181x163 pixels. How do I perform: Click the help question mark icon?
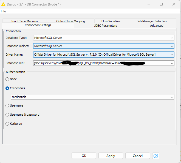point(155,156)
